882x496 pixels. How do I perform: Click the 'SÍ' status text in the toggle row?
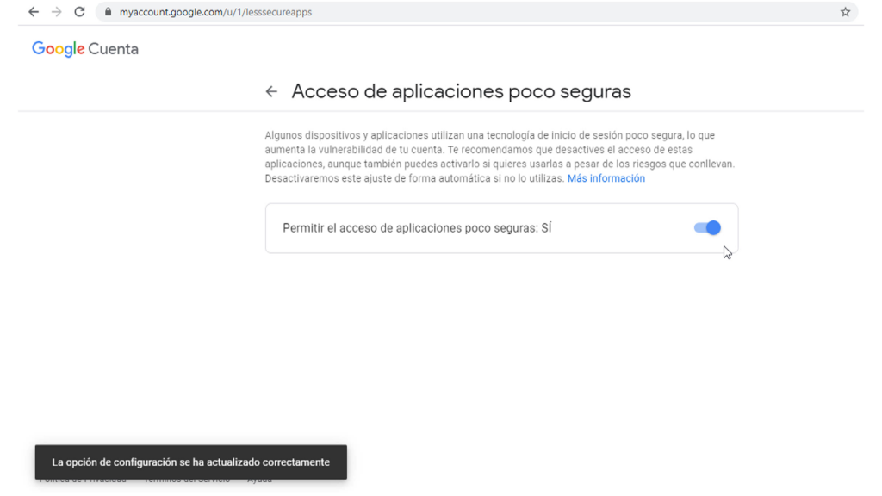546,228
